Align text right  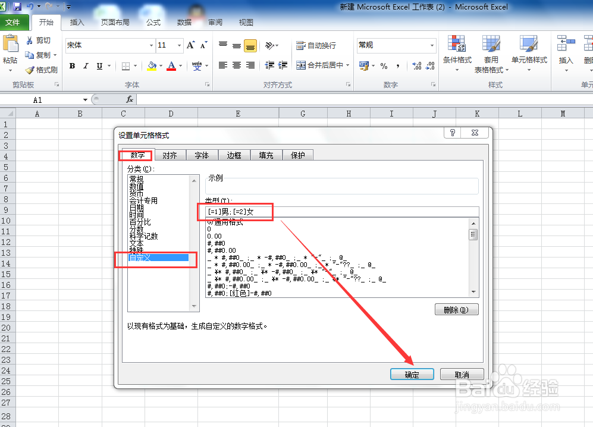point(250,65)
